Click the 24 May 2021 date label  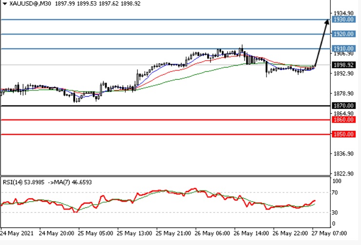[x=17, y=233]
